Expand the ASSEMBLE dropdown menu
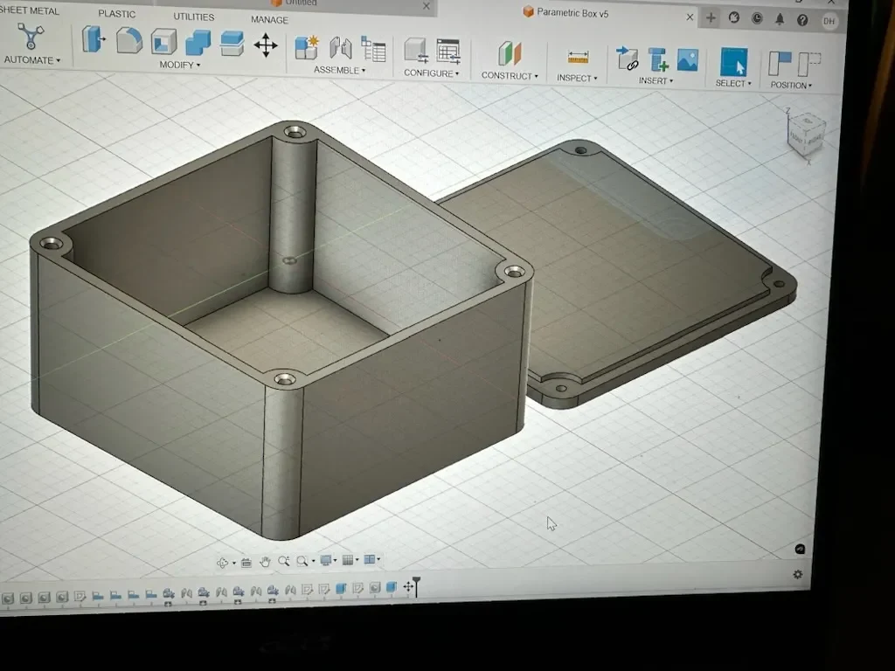 pos(340,70)
